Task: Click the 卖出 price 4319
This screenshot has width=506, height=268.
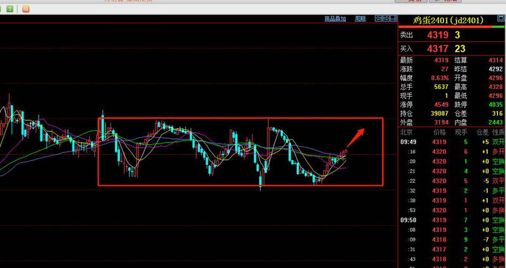Action: pyautogui.click(x=438, y=36)
